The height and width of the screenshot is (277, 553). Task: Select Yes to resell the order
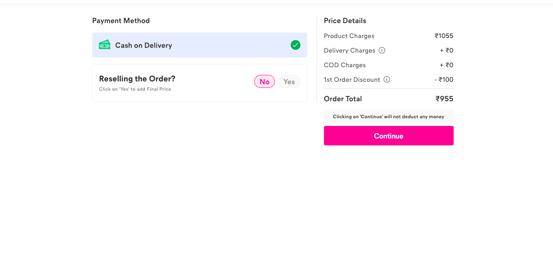[x=289, y=82]
